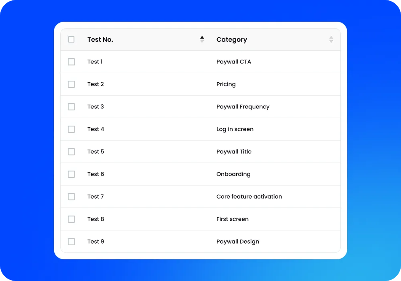Check the box for Test 1
Screen dimensions: 401x281
(x=71, y=62)
